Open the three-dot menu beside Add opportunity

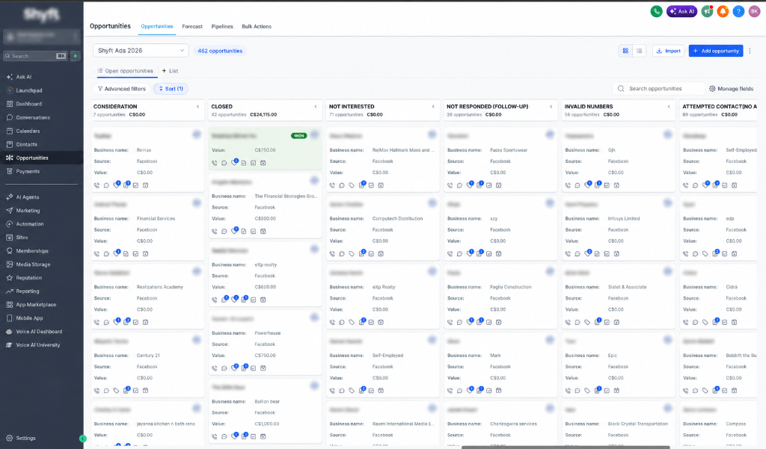click(x=750, y=51)
